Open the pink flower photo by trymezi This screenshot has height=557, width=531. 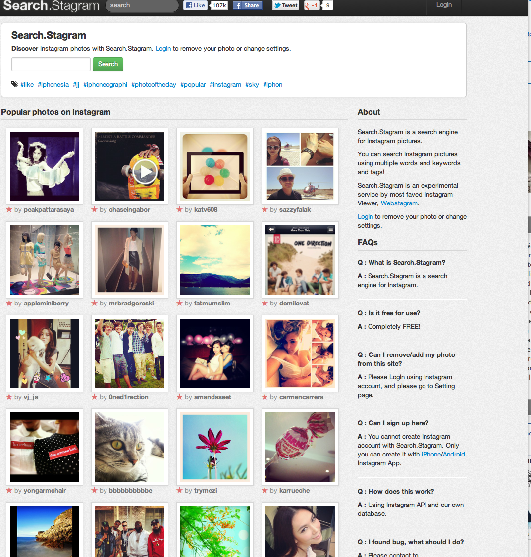(x=215, y=447)
